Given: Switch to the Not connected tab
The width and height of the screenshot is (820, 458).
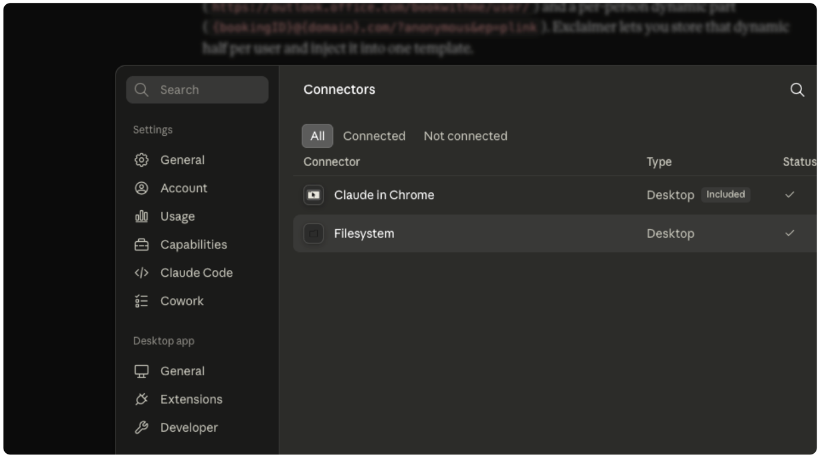Looking at the screenshot, I should (x=466, y=136).
